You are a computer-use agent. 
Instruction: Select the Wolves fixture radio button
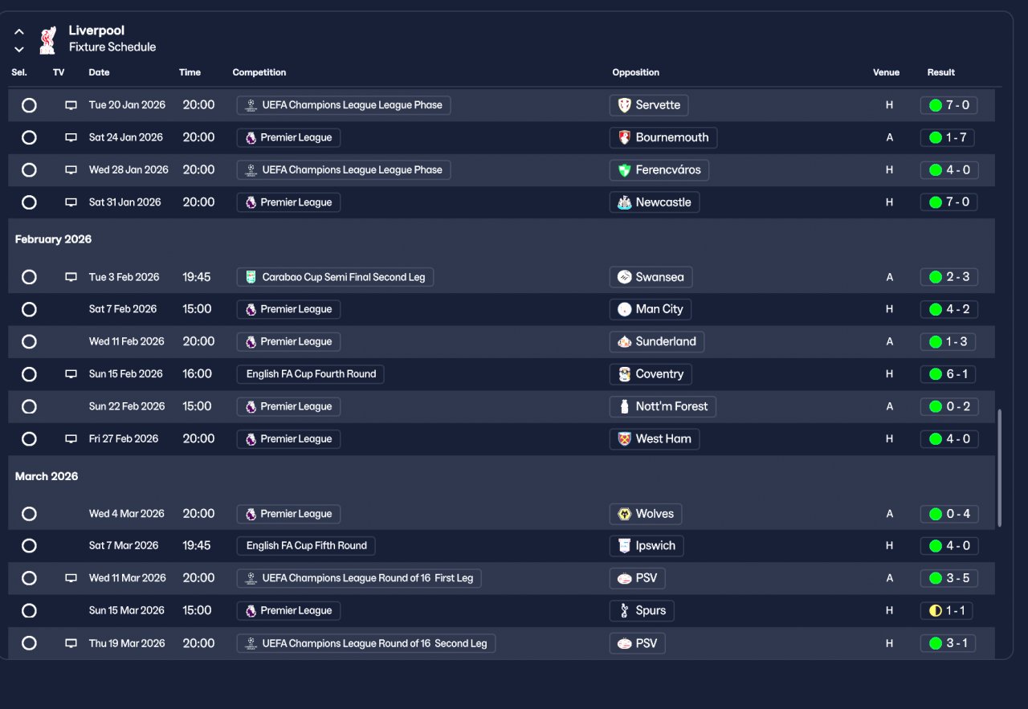click(29, 514)
